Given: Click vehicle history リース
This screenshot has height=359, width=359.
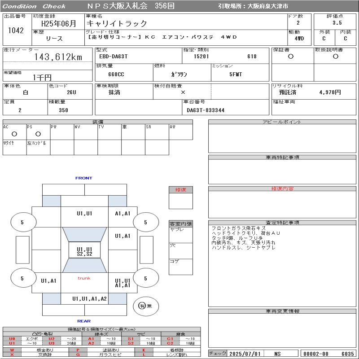Looking at the screenshot, I should [54, 39].
